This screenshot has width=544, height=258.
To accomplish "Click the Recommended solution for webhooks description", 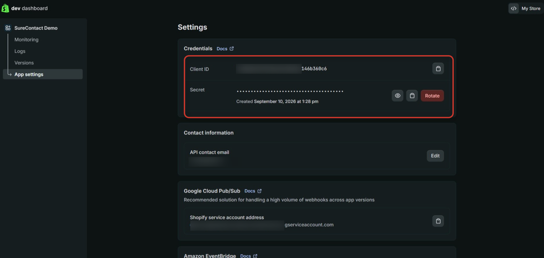I will 279,200.
